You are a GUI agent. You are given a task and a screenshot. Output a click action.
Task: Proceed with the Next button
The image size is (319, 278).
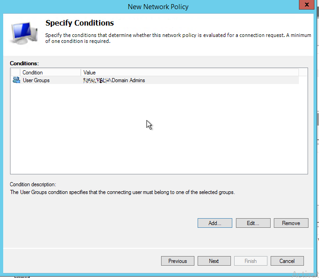click(214, 261)
